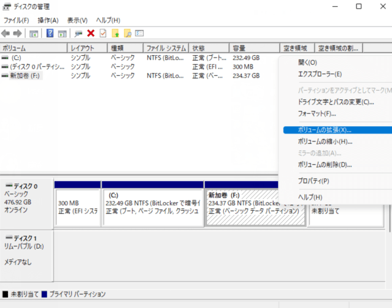Click the 232.49 GB capacity cell

coord(246,58)
